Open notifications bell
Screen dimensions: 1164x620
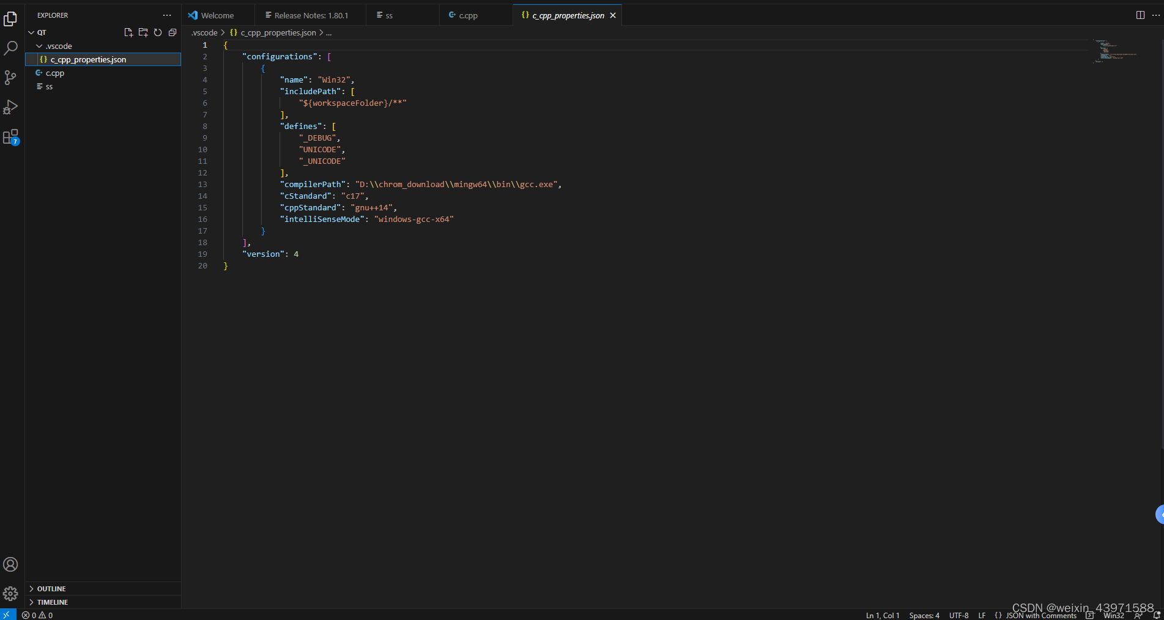[x=1157, y=615]
